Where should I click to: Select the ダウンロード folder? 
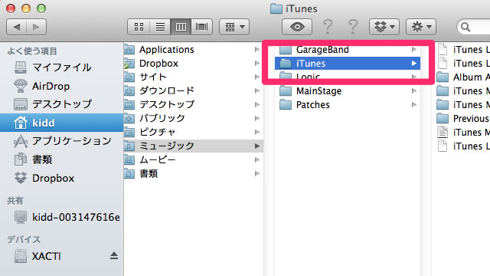coord(194,90)
